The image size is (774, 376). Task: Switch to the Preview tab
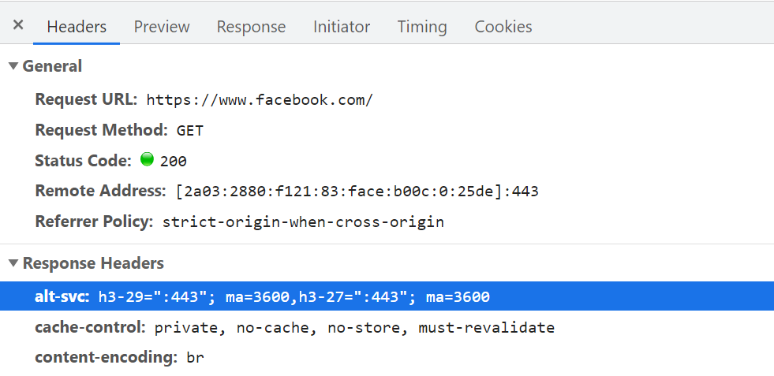tap(162, 26)
